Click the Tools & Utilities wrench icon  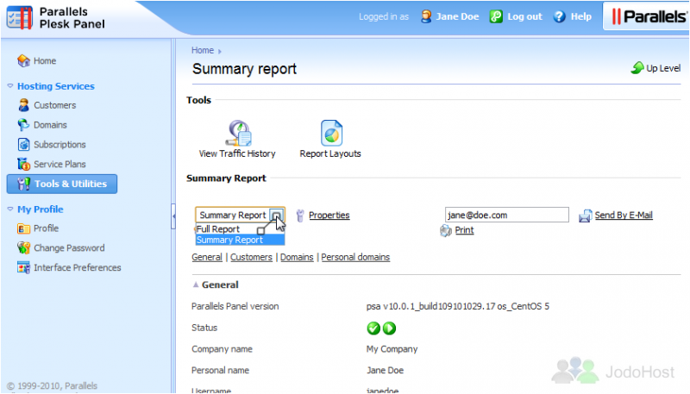tap(23, 184)
